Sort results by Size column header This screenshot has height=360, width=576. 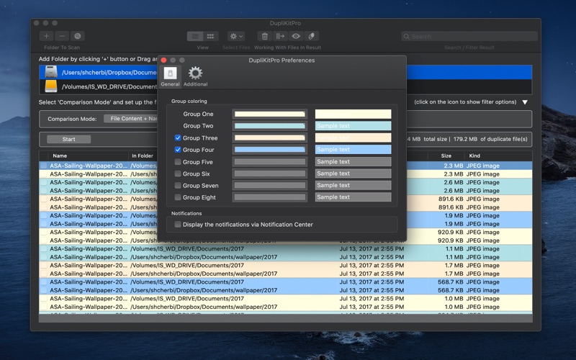(446, 156)
